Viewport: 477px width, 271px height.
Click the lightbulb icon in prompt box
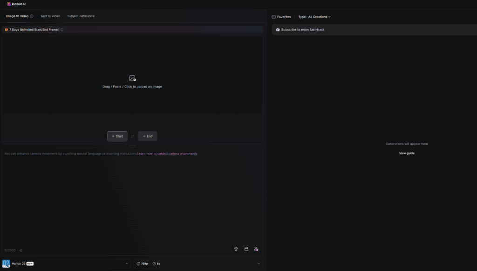point(236,249)
